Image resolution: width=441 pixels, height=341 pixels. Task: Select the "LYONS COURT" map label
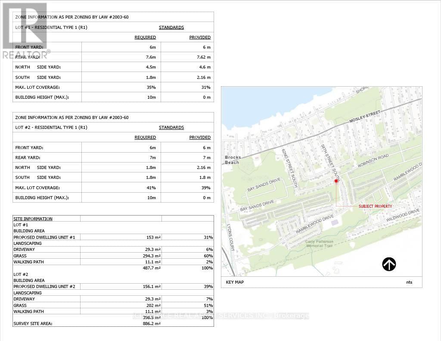[x=230, y=238]
